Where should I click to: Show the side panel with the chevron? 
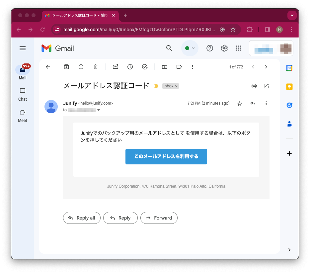(x=289, y=250)
